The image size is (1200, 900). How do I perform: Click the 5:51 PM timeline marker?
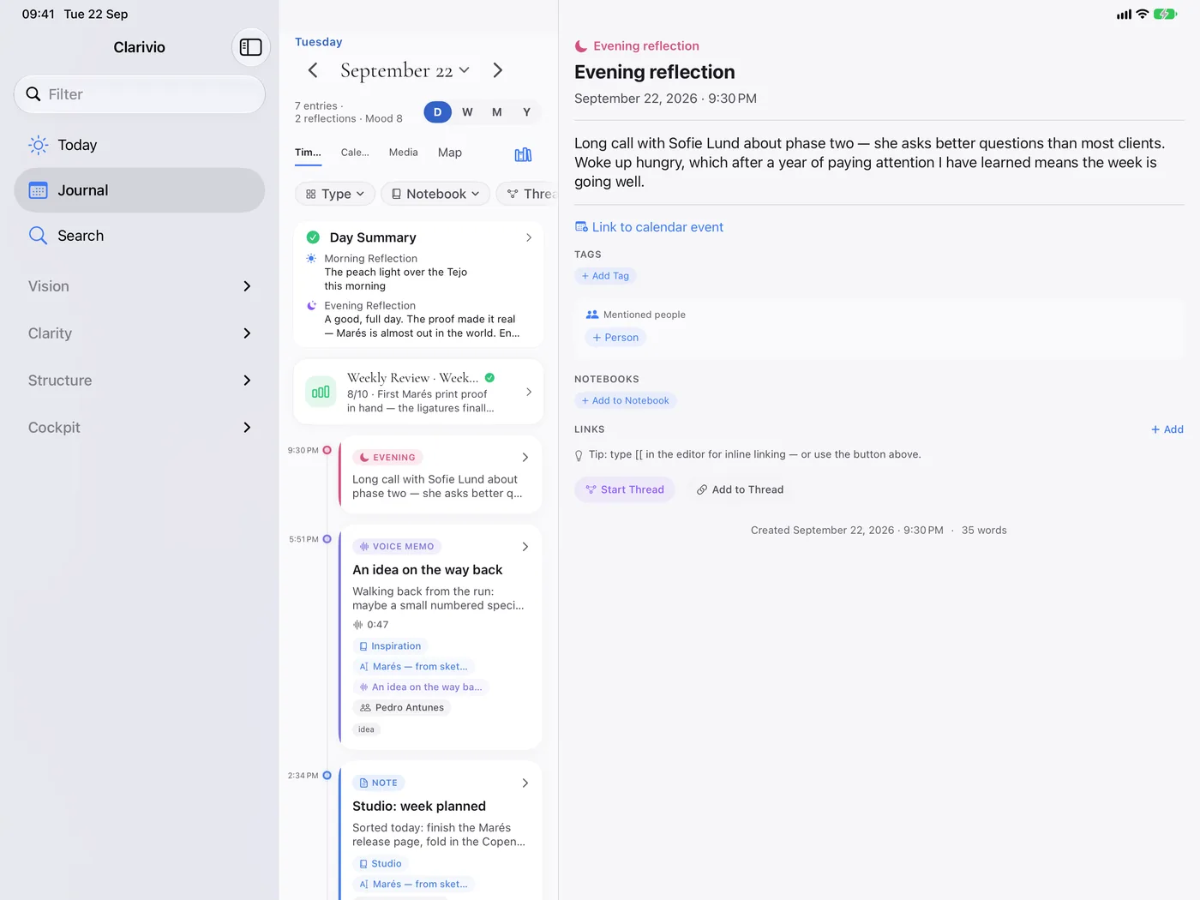pos(327,539)
